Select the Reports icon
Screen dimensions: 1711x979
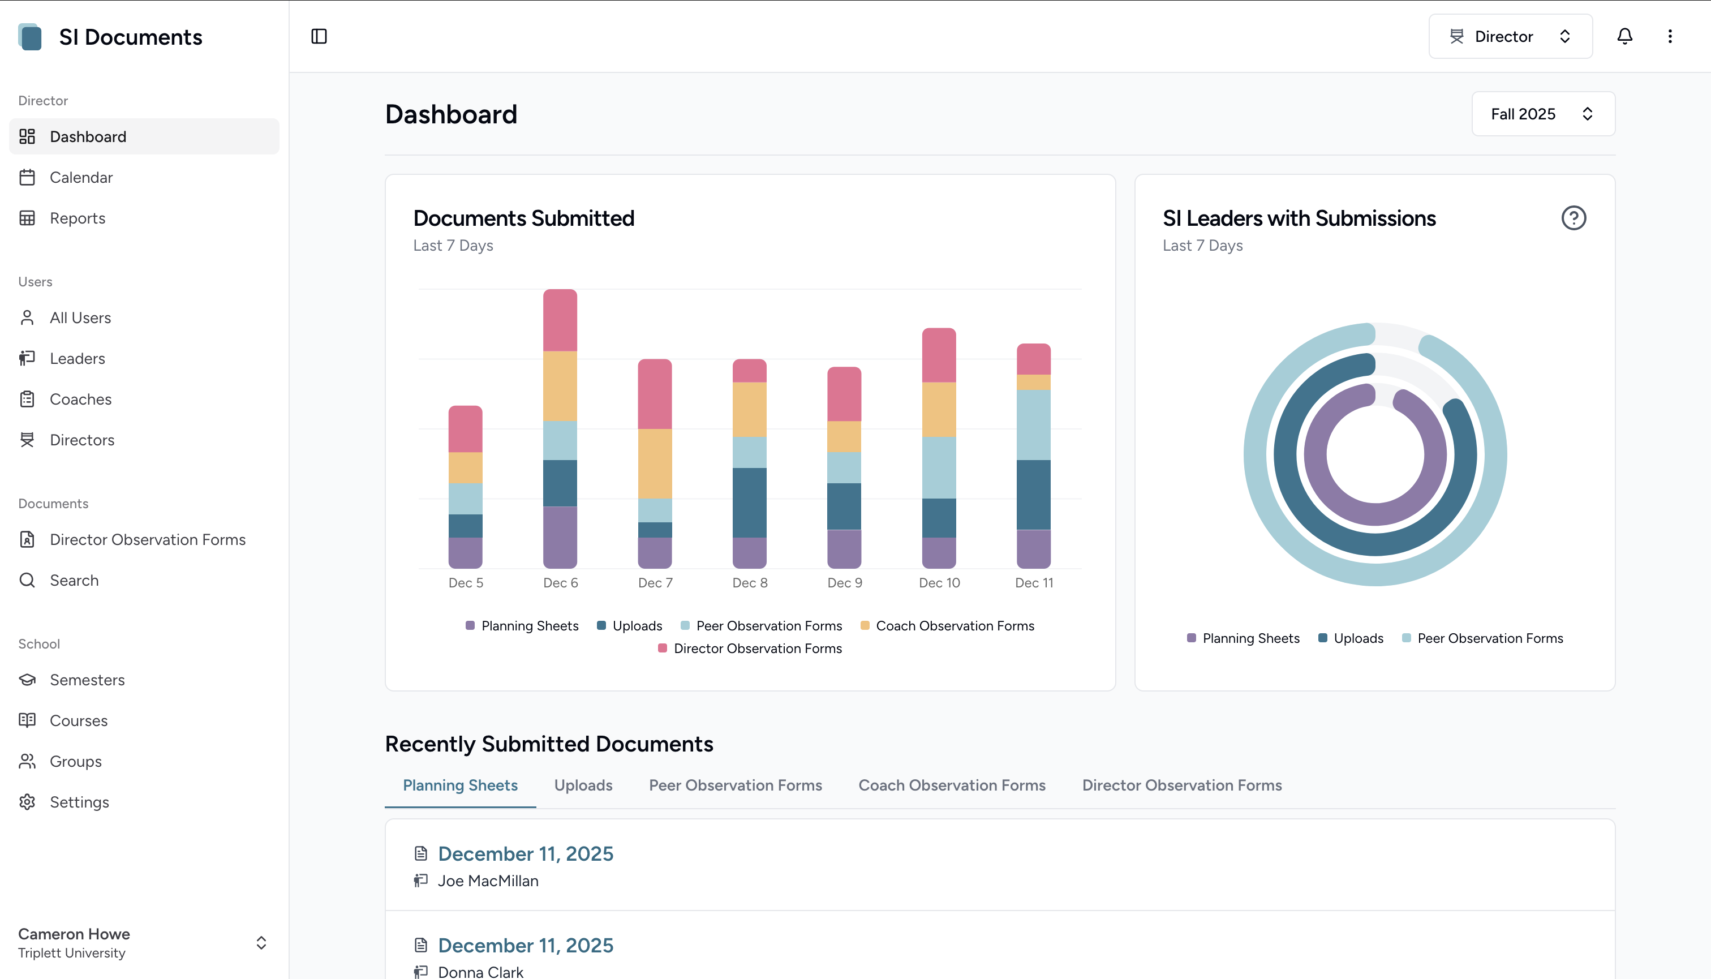point(28,218)
